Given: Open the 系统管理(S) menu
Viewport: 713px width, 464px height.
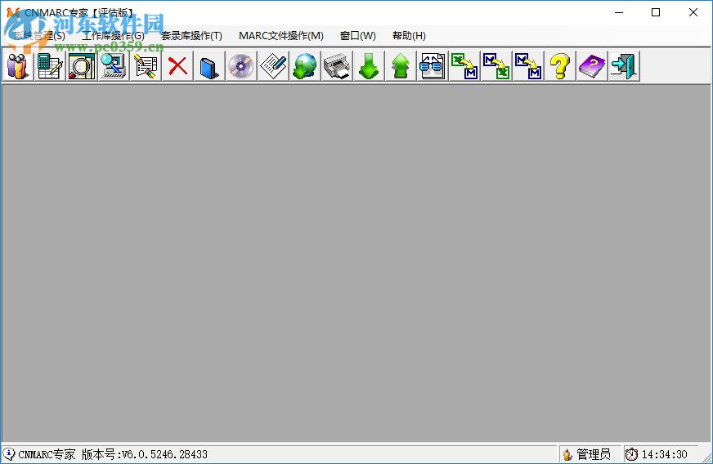Looking at the screenshot, I should pyautogui.click(x=39, y=35).
